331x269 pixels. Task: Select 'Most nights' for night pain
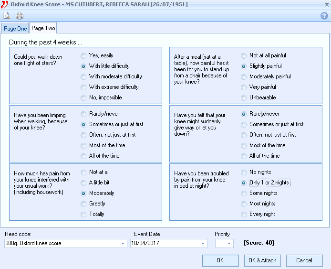pyautogui.click(x=244, y=204)
